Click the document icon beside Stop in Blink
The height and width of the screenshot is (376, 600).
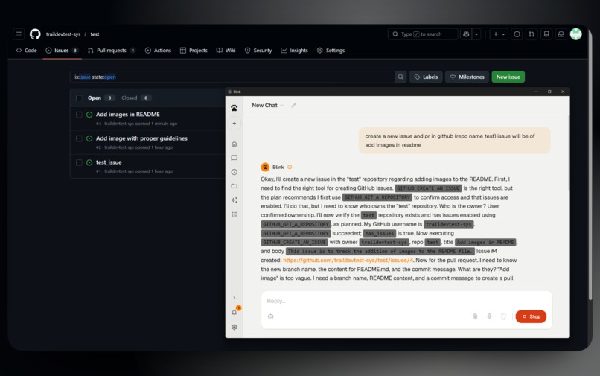[503, 316]
